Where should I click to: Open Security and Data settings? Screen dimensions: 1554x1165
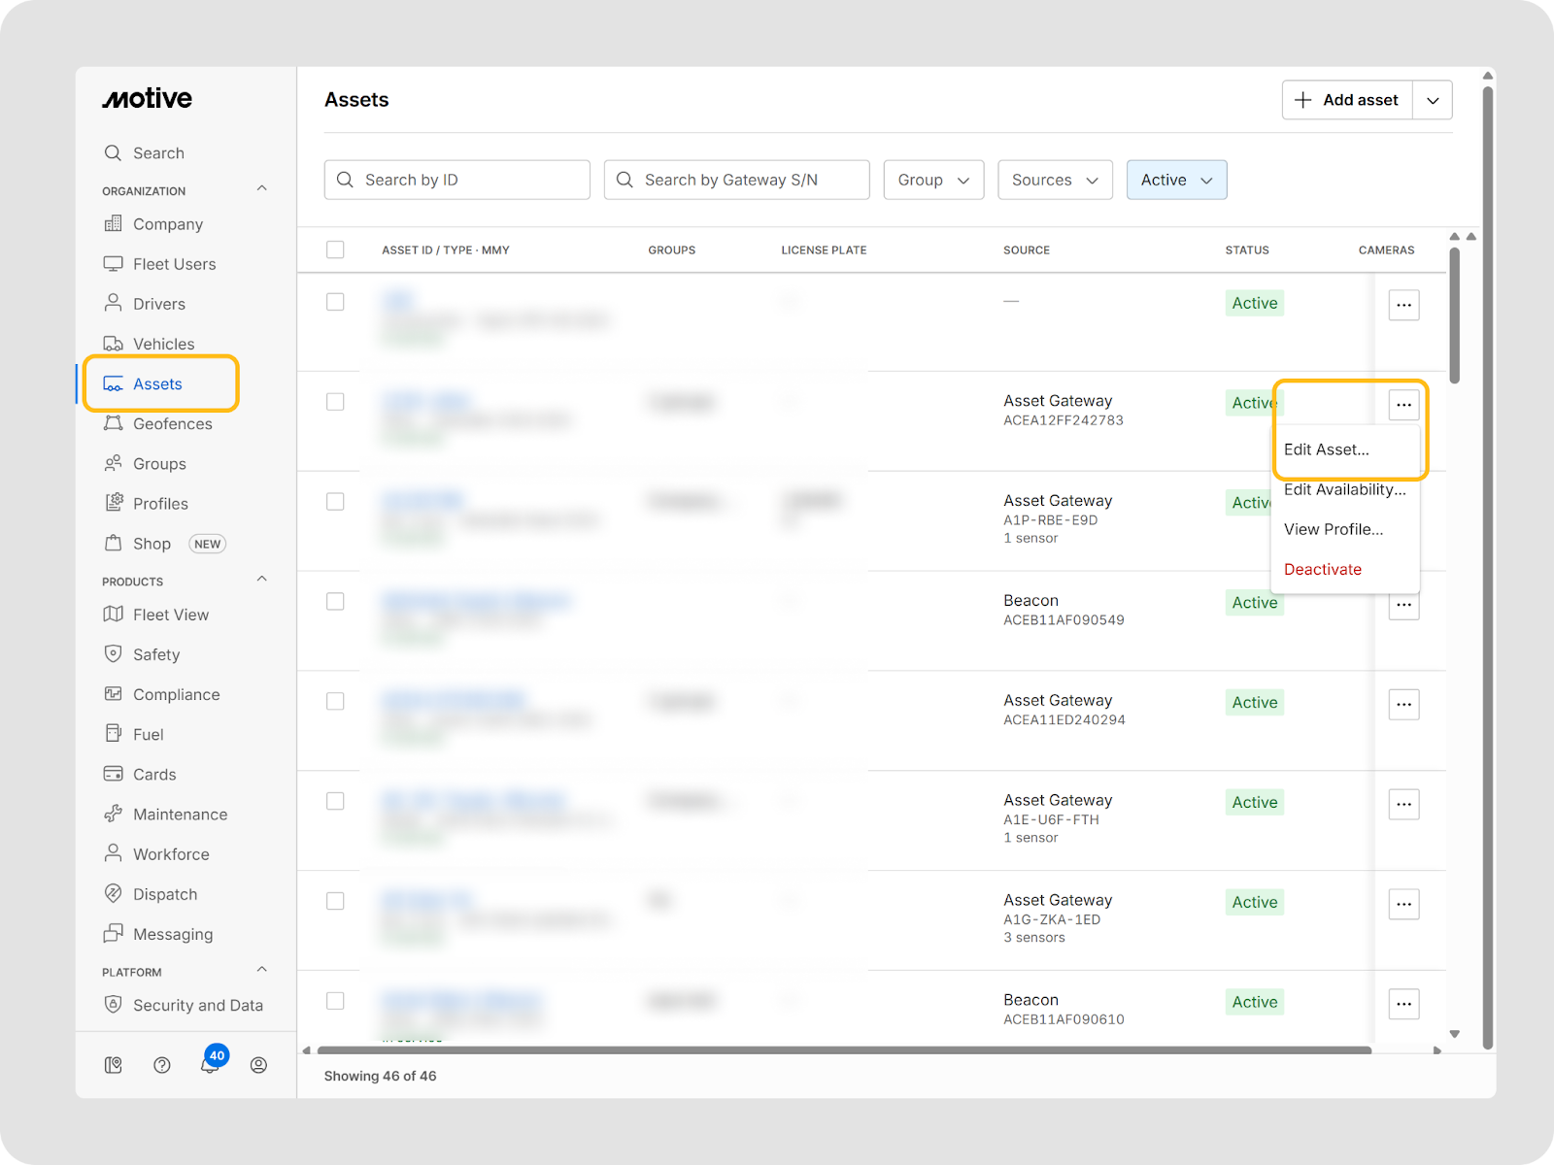point(197,1005)
